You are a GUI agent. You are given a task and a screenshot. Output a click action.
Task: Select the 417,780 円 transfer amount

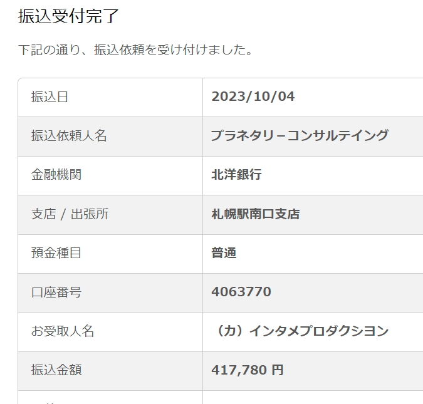248,370
